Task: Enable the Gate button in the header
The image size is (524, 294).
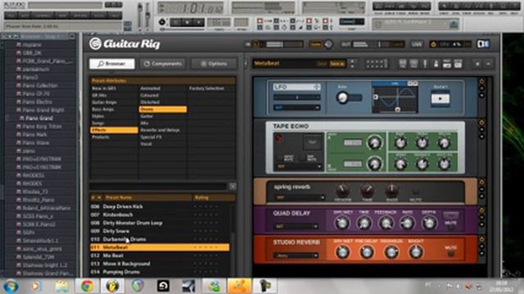Action: [x=316, y=44]
